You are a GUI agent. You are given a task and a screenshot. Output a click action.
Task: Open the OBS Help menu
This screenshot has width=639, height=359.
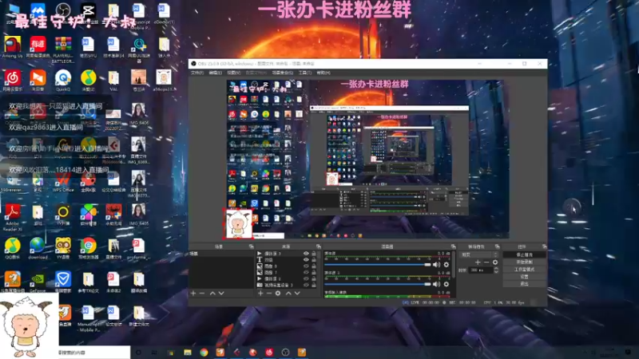point(323,73)
